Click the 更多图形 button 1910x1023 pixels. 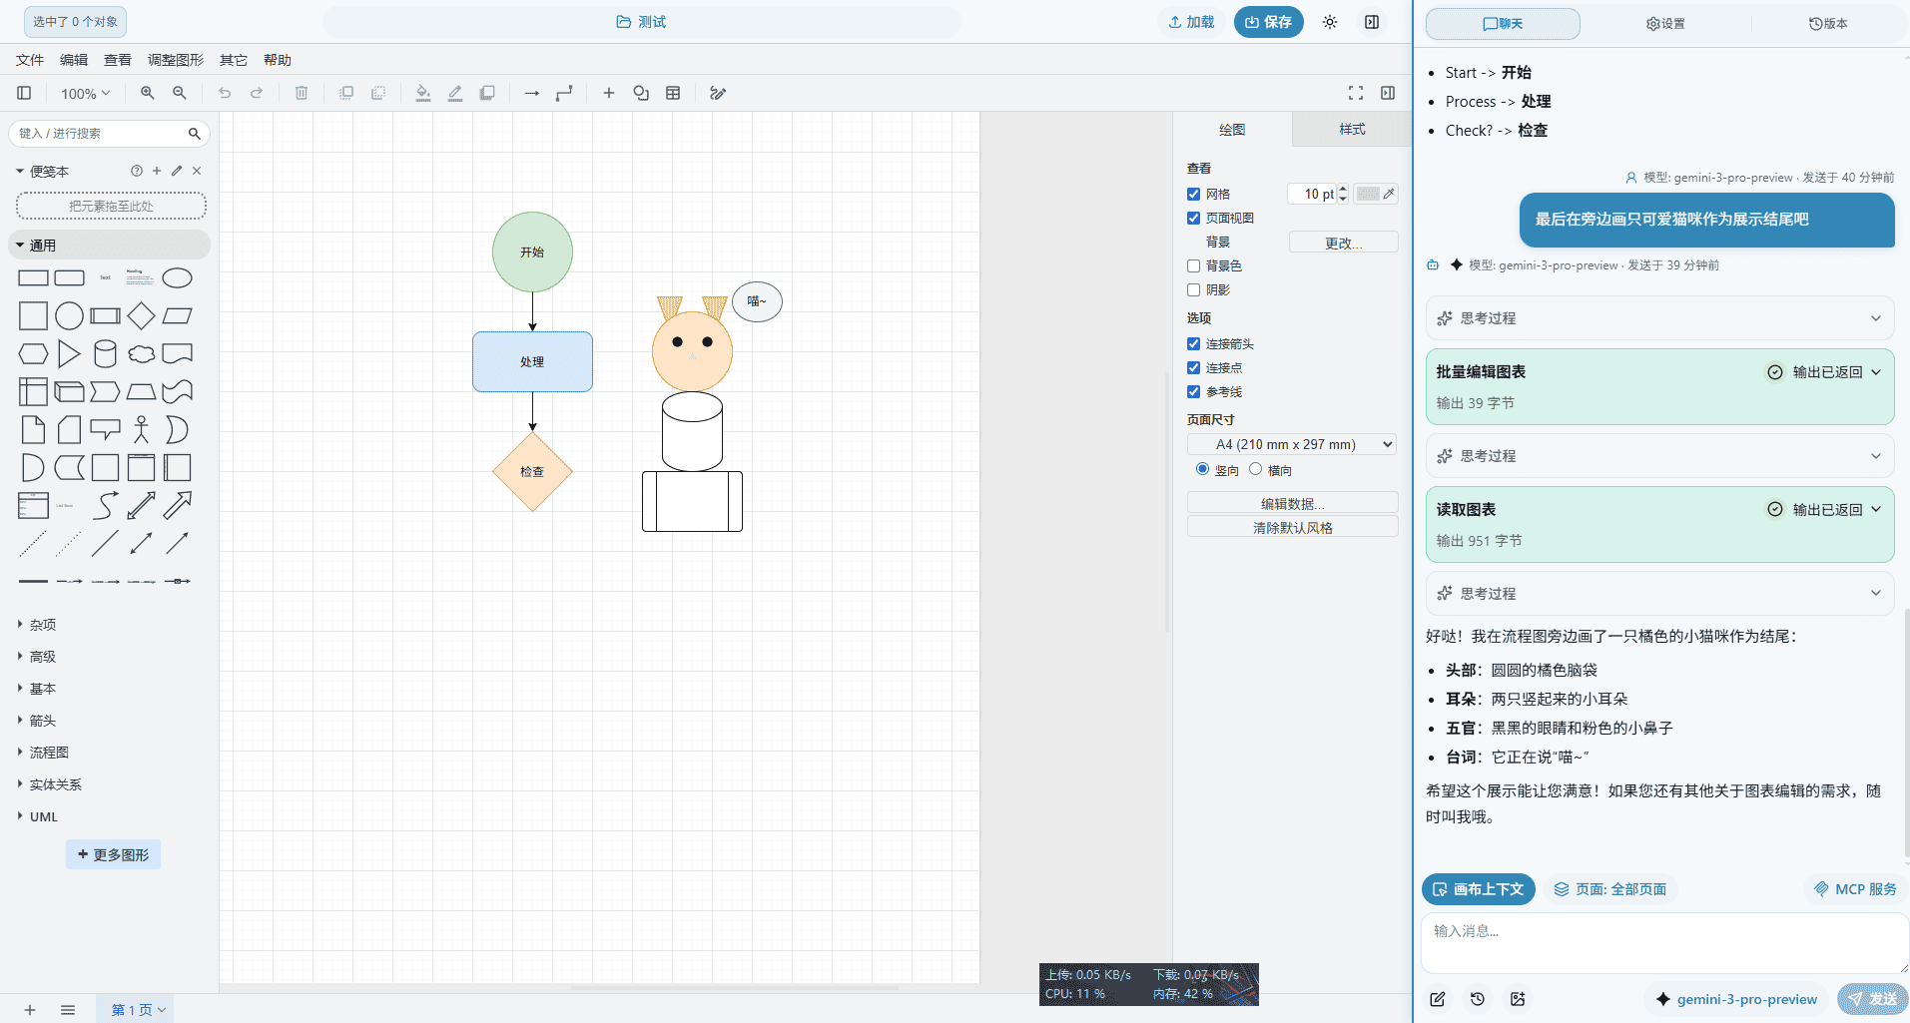point(113,855)
